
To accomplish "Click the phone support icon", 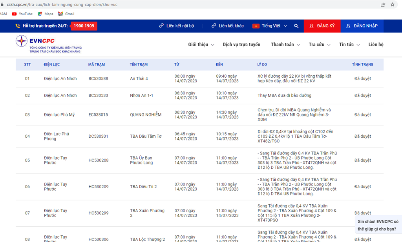I will (18, 26).
